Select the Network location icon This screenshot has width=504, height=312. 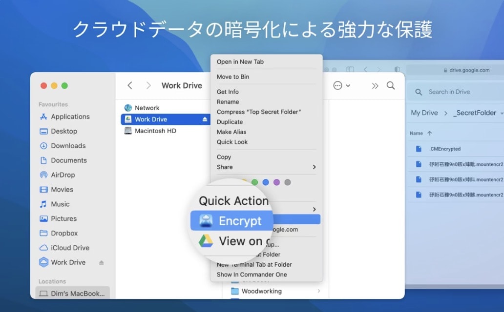tap(128, 108)
